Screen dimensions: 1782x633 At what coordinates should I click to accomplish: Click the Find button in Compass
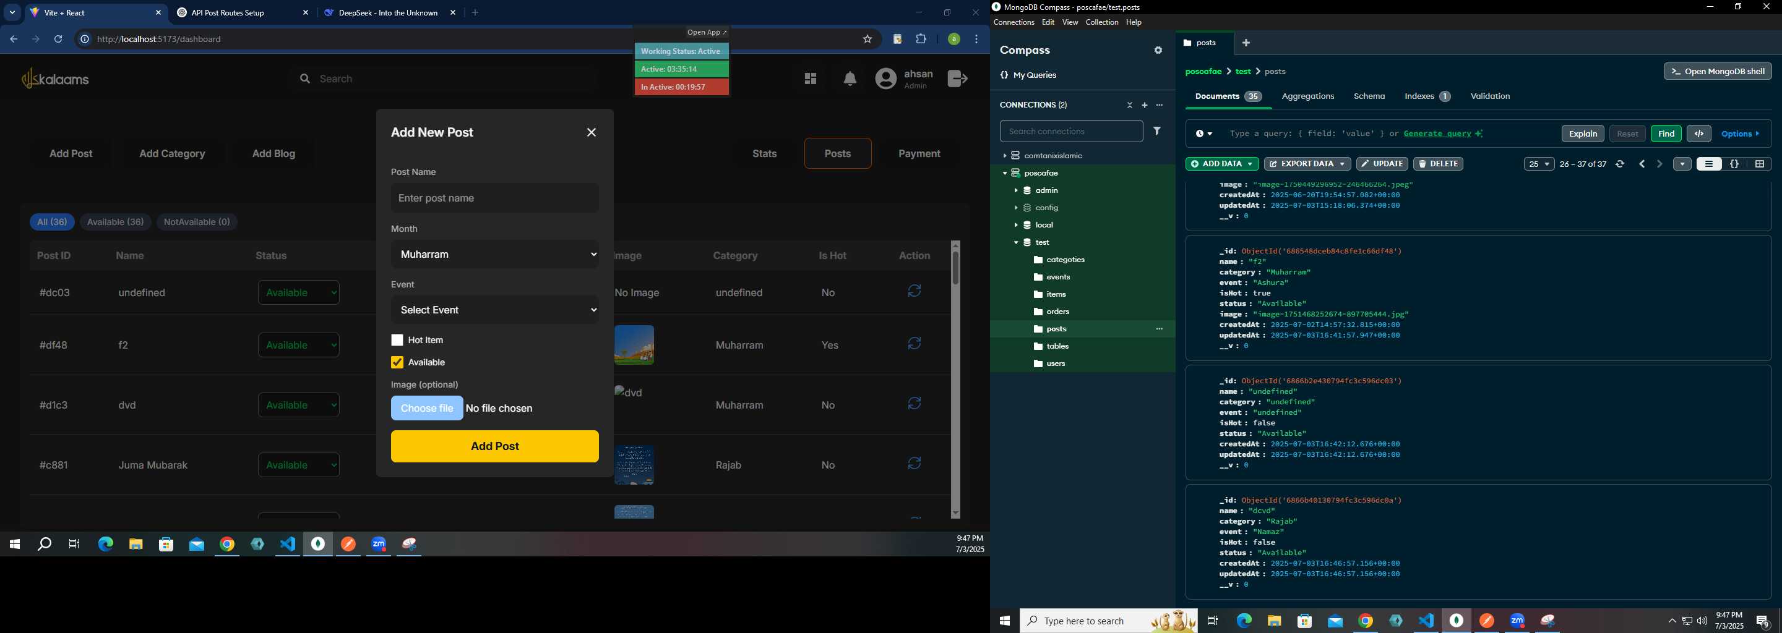pyautogui.click(x=1666, y=134)
